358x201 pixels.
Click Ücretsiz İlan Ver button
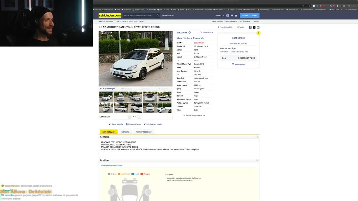(249, 16)
